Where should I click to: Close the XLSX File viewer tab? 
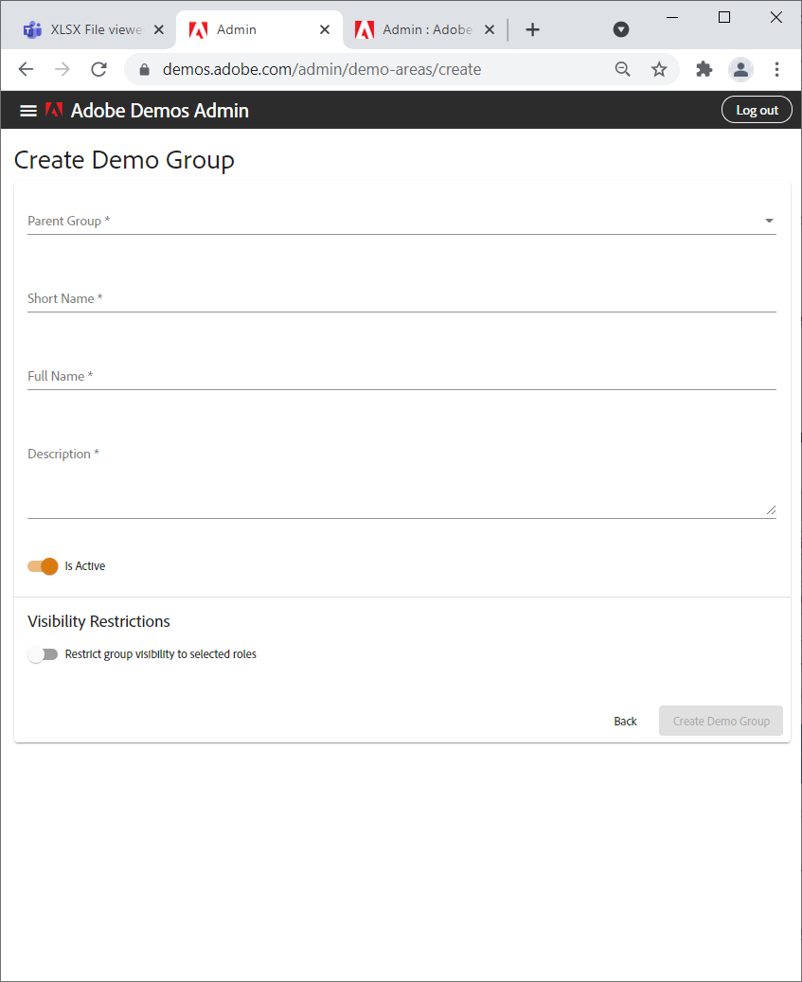click(x=159, y=29)
